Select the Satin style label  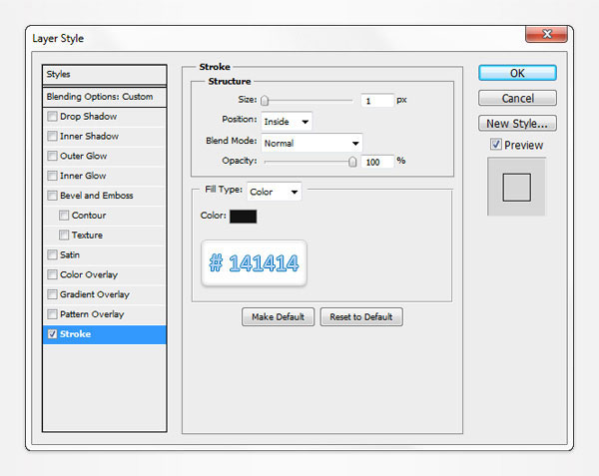click(70, 255)
